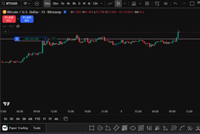Choose the 8h timeframe

pos(74,4)
